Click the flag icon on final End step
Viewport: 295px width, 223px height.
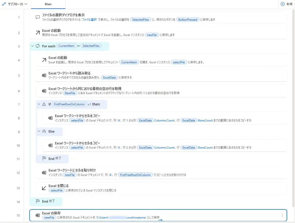point(38,201)
